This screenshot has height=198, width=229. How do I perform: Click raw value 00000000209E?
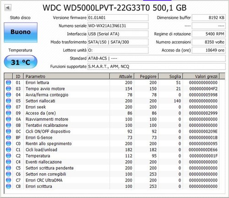(203, 131)
